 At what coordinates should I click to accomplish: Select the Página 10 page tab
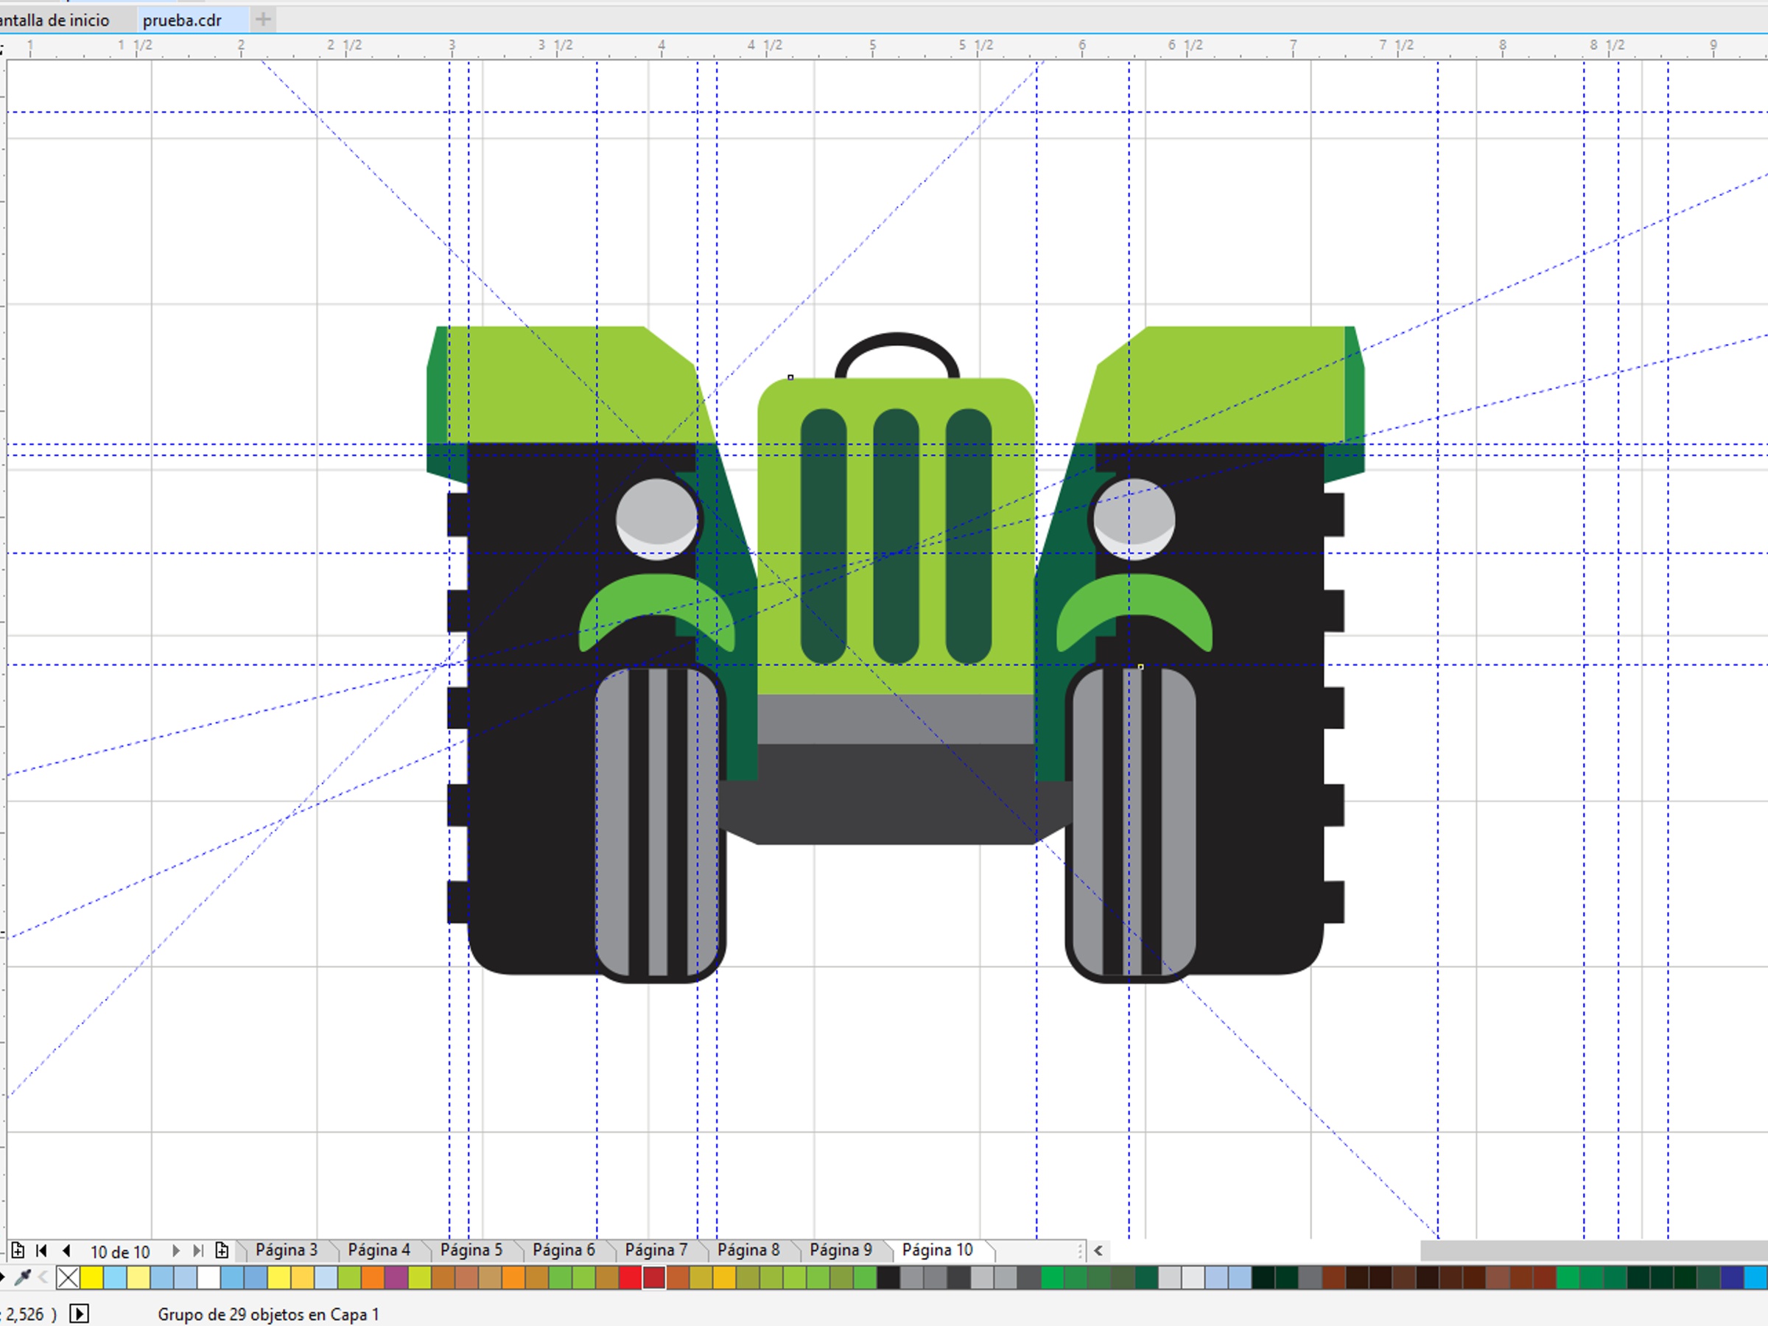click(x=938, y=1250)
